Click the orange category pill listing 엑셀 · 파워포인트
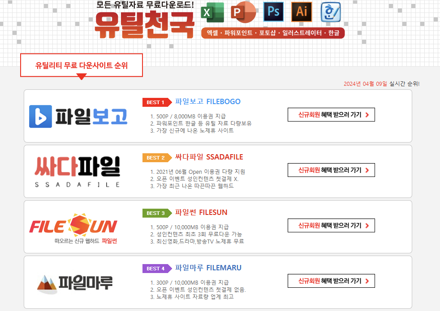 tap(273, 33)
